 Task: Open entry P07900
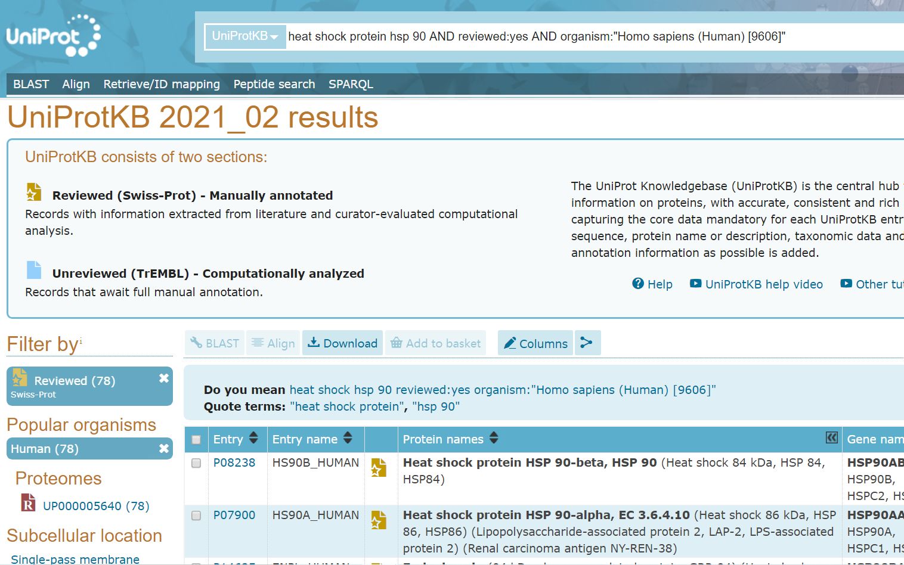[x=234, y=515]
